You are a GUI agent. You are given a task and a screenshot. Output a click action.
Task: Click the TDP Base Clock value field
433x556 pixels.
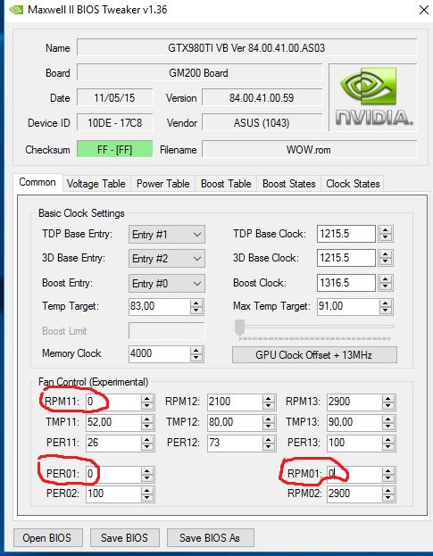point(346,234)
